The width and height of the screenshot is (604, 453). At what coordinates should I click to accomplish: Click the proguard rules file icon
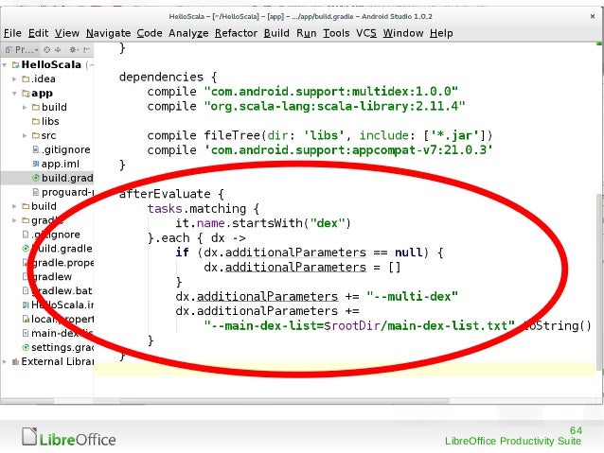point(36,192)
